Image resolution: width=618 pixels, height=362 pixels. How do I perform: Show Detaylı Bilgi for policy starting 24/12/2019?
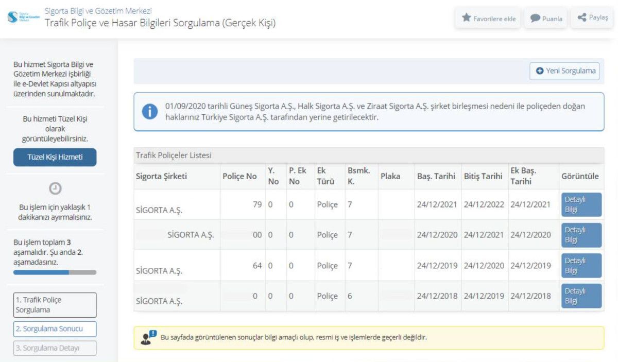(x=581, y=266)
